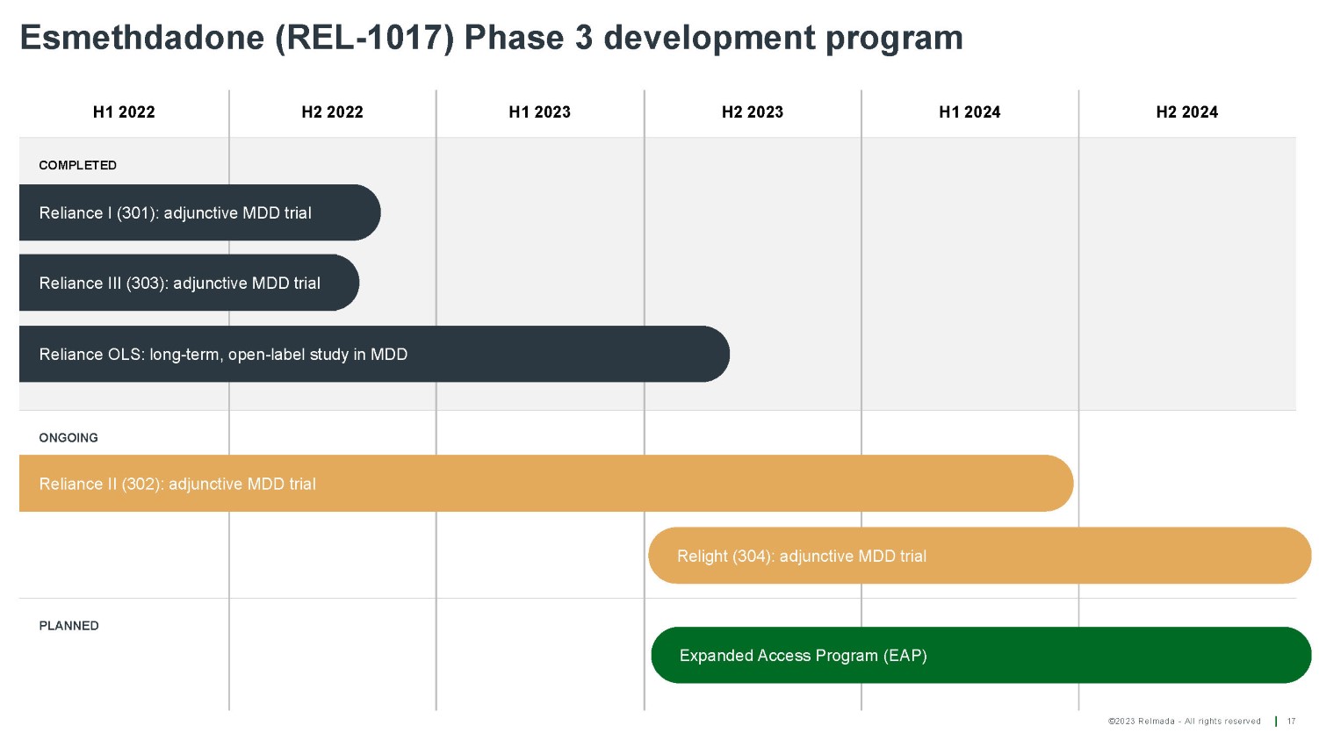Click the slide title Esmethdadone (REL-1017) heading
1319x740 pixels.
tap(491, 38)
